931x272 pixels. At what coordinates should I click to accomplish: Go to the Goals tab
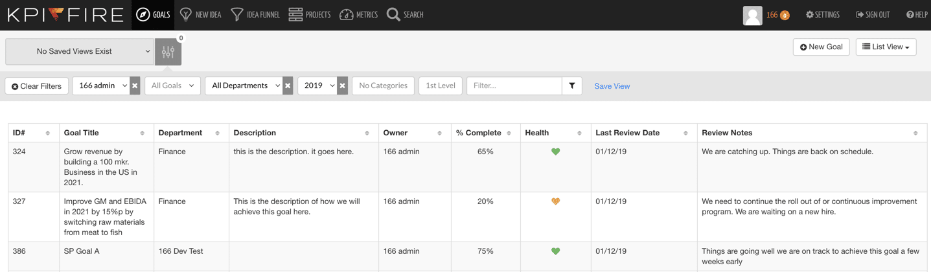coord(153,15)
